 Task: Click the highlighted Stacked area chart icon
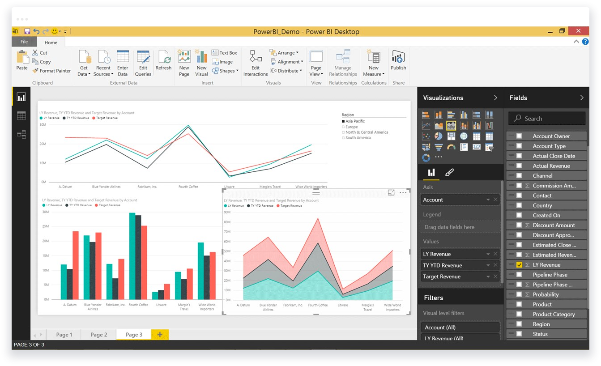(x=451, y=126)
